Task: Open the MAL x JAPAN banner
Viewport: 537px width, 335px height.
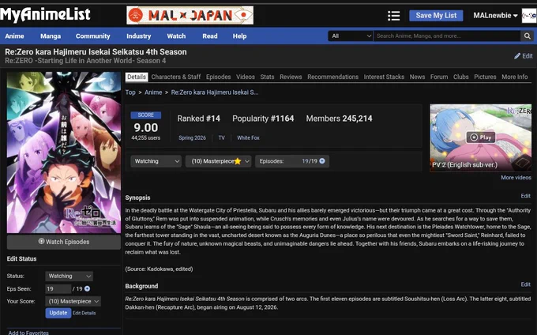Action: [190, 16]
